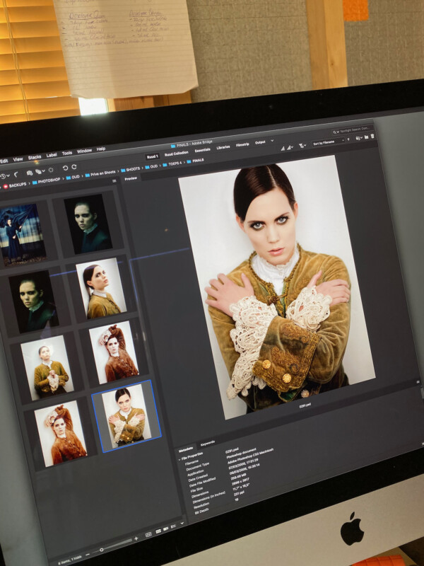The image size is (424, 566).
Task: Click the items count status text
Action: [71, 560]
